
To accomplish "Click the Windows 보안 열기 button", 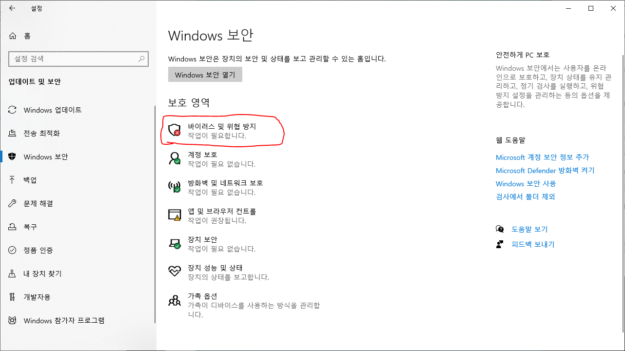I will point(205,75).
